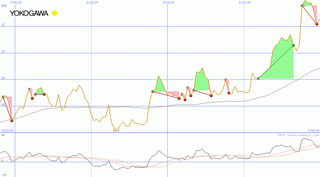Click the yellow diamond Yokogawa logo icon
320x177 pixels.
tap(54, 13)
